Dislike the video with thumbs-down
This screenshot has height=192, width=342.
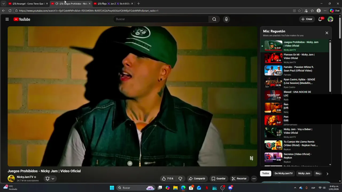[x=180, y=179]
